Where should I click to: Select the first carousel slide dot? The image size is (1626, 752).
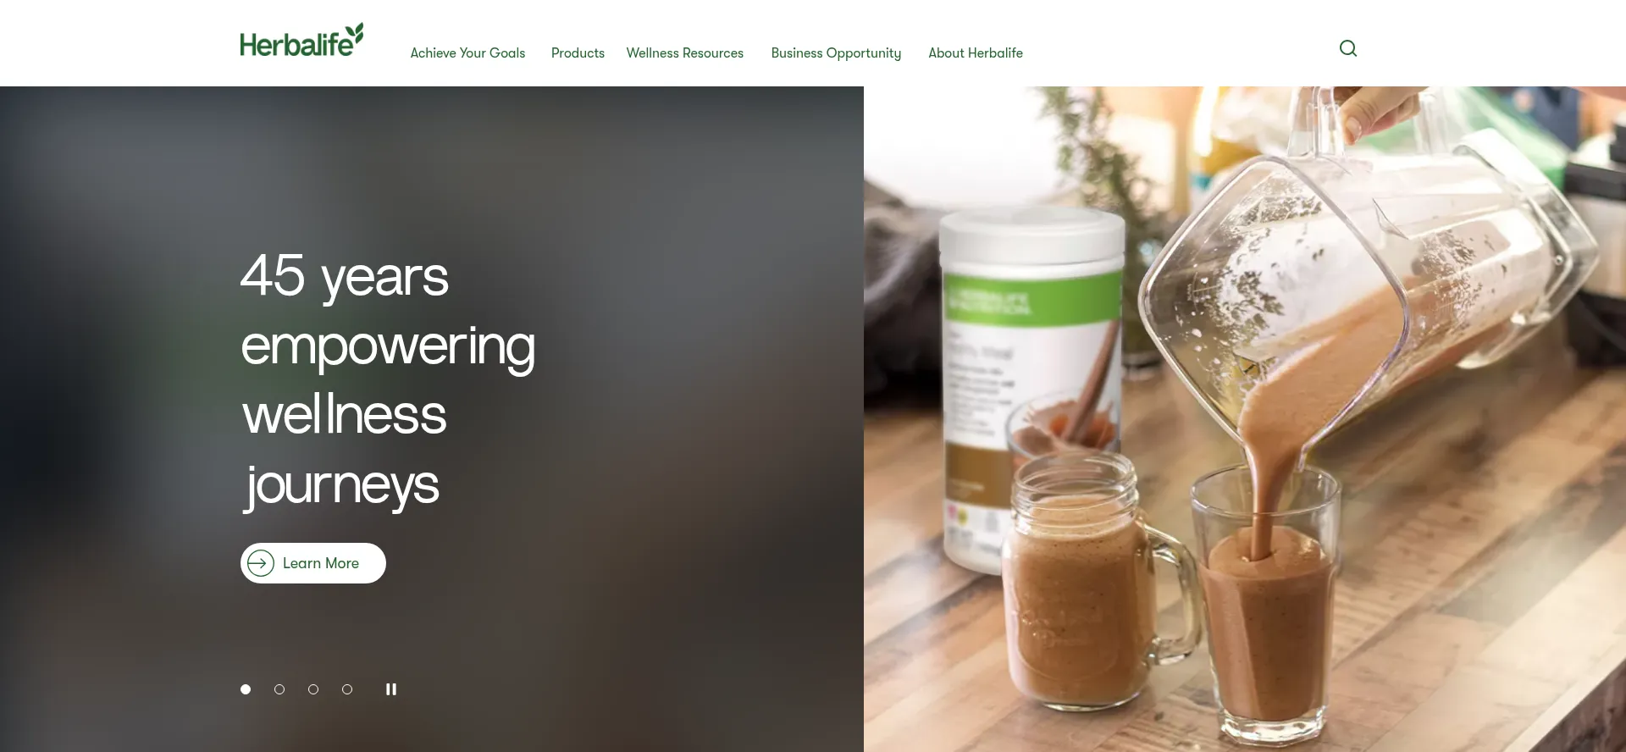click(x=246, y=689)
